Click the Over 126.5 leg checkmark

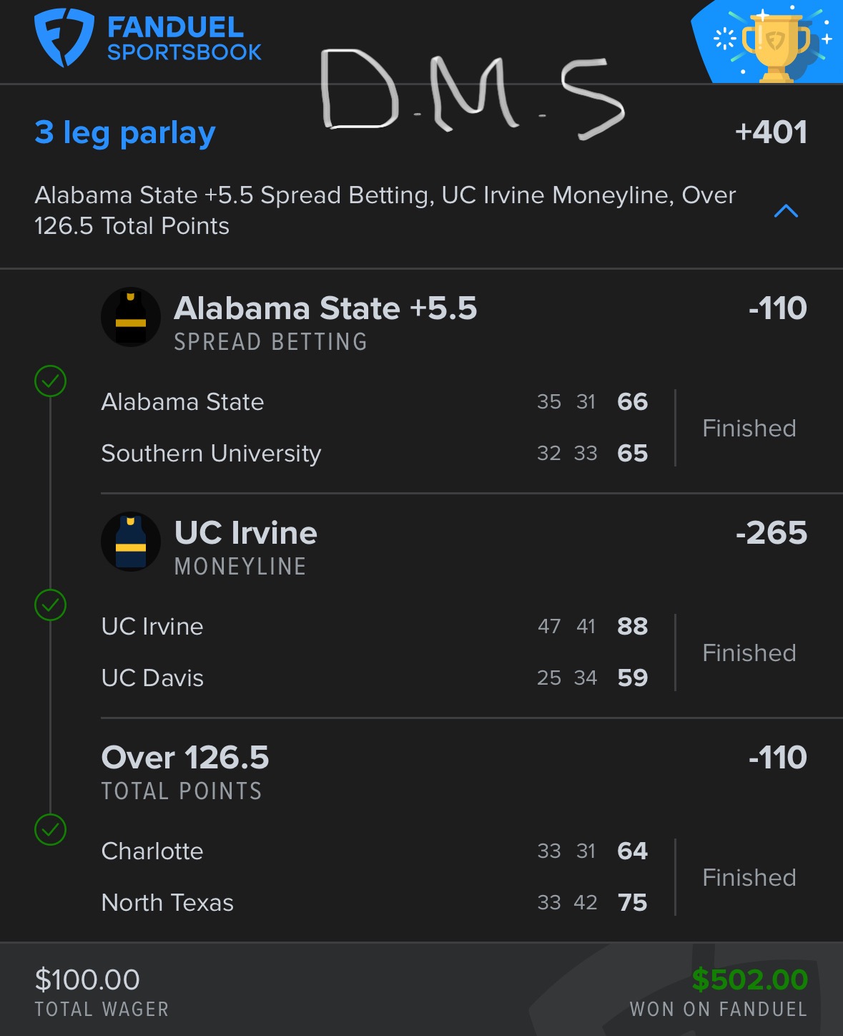pyautogui.click(x=50, y=830)
